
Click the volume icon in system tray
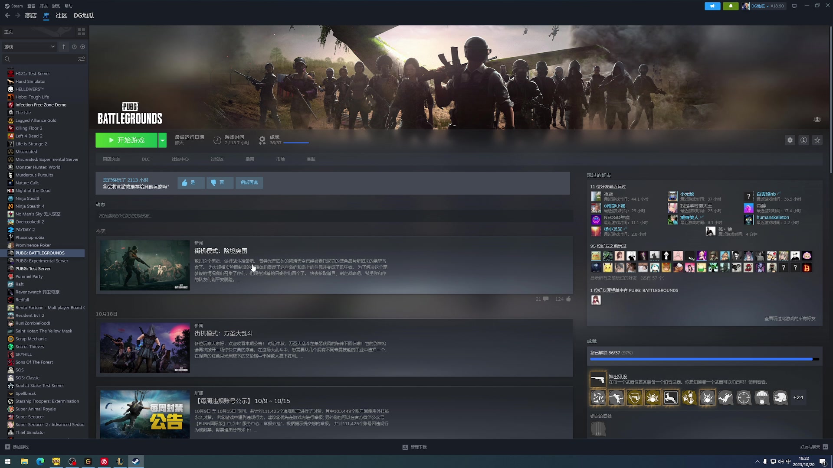pos(781,461)
